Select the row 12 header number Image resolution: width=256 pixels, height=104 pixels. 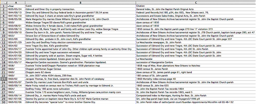4,42
